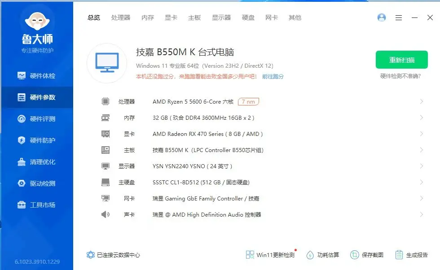
Task: Click the 保存截图 screenshot icon
Action: (354, 255)
